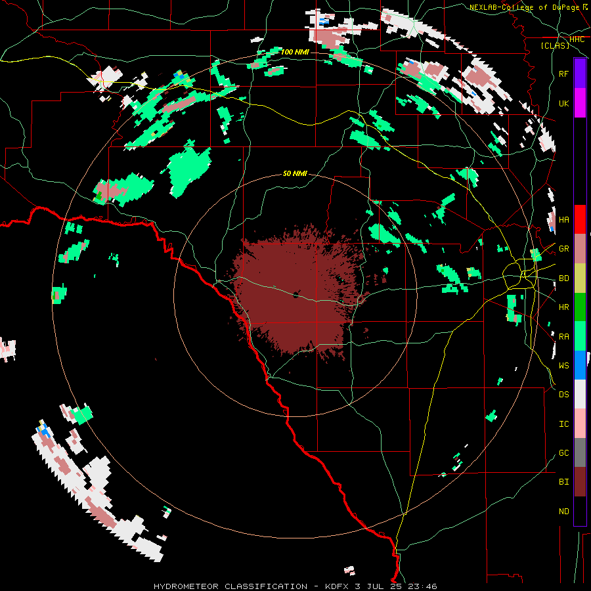Click the GR legend label

click(x=564, y=249)
